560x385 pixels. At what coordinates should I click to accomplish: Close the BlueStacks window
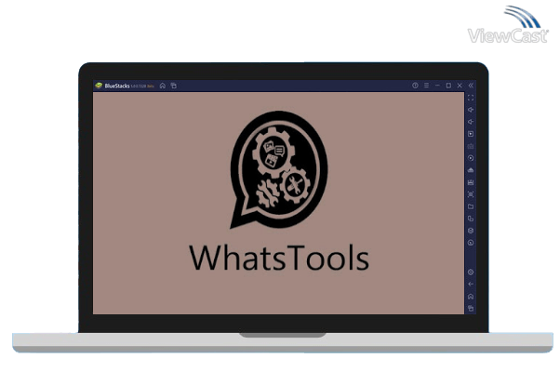(460, 86)
